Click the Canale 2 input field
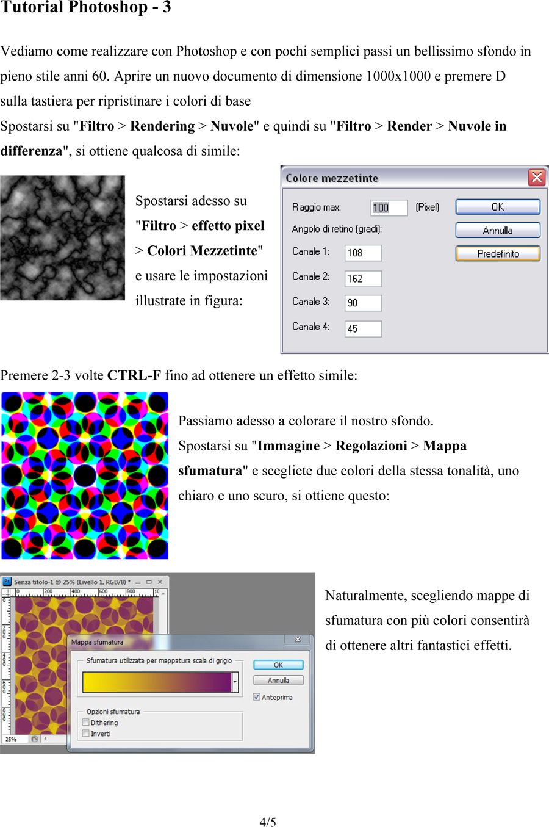 [364, 278]
